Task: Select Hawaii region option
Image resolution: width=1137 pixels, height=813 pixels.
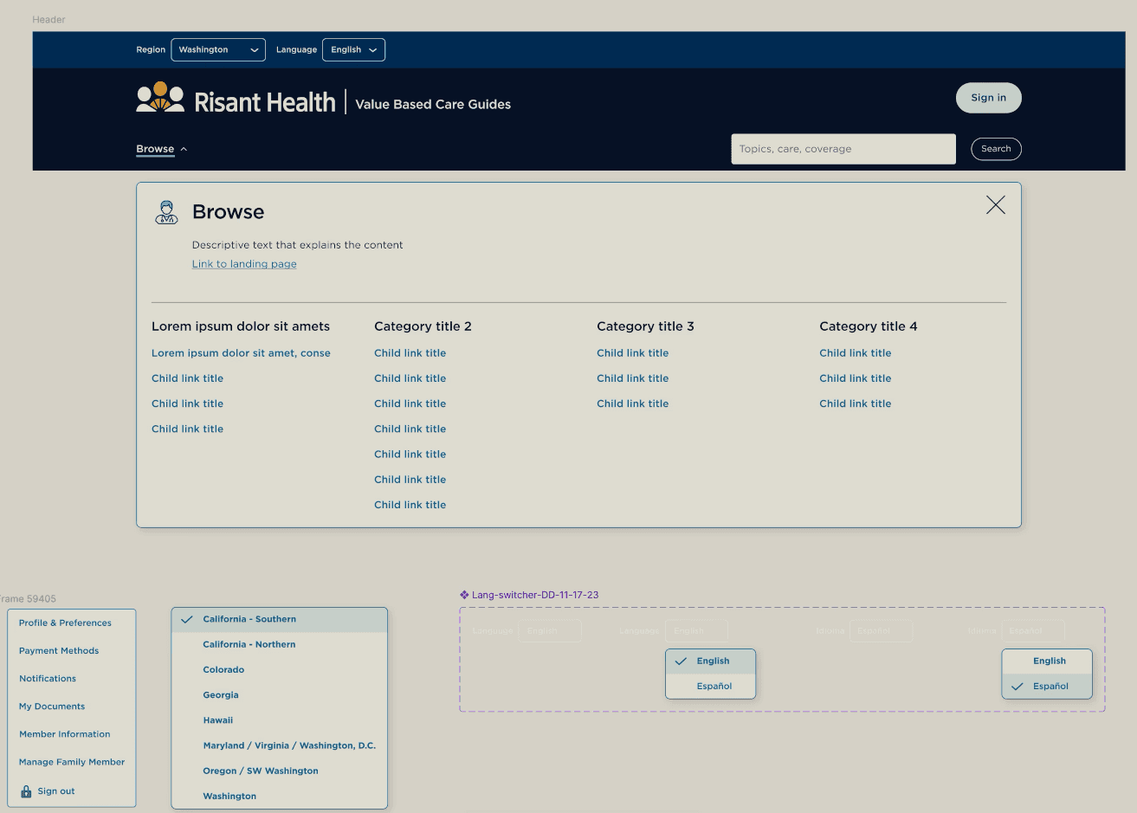Action: click(x=280, y=719)
